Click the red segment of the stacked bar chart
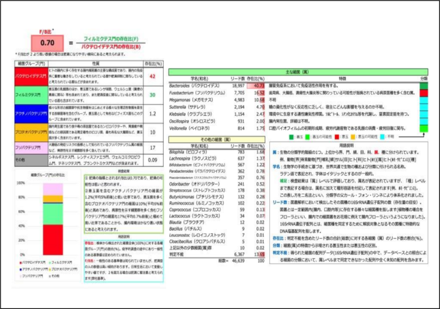 [52, 239]
